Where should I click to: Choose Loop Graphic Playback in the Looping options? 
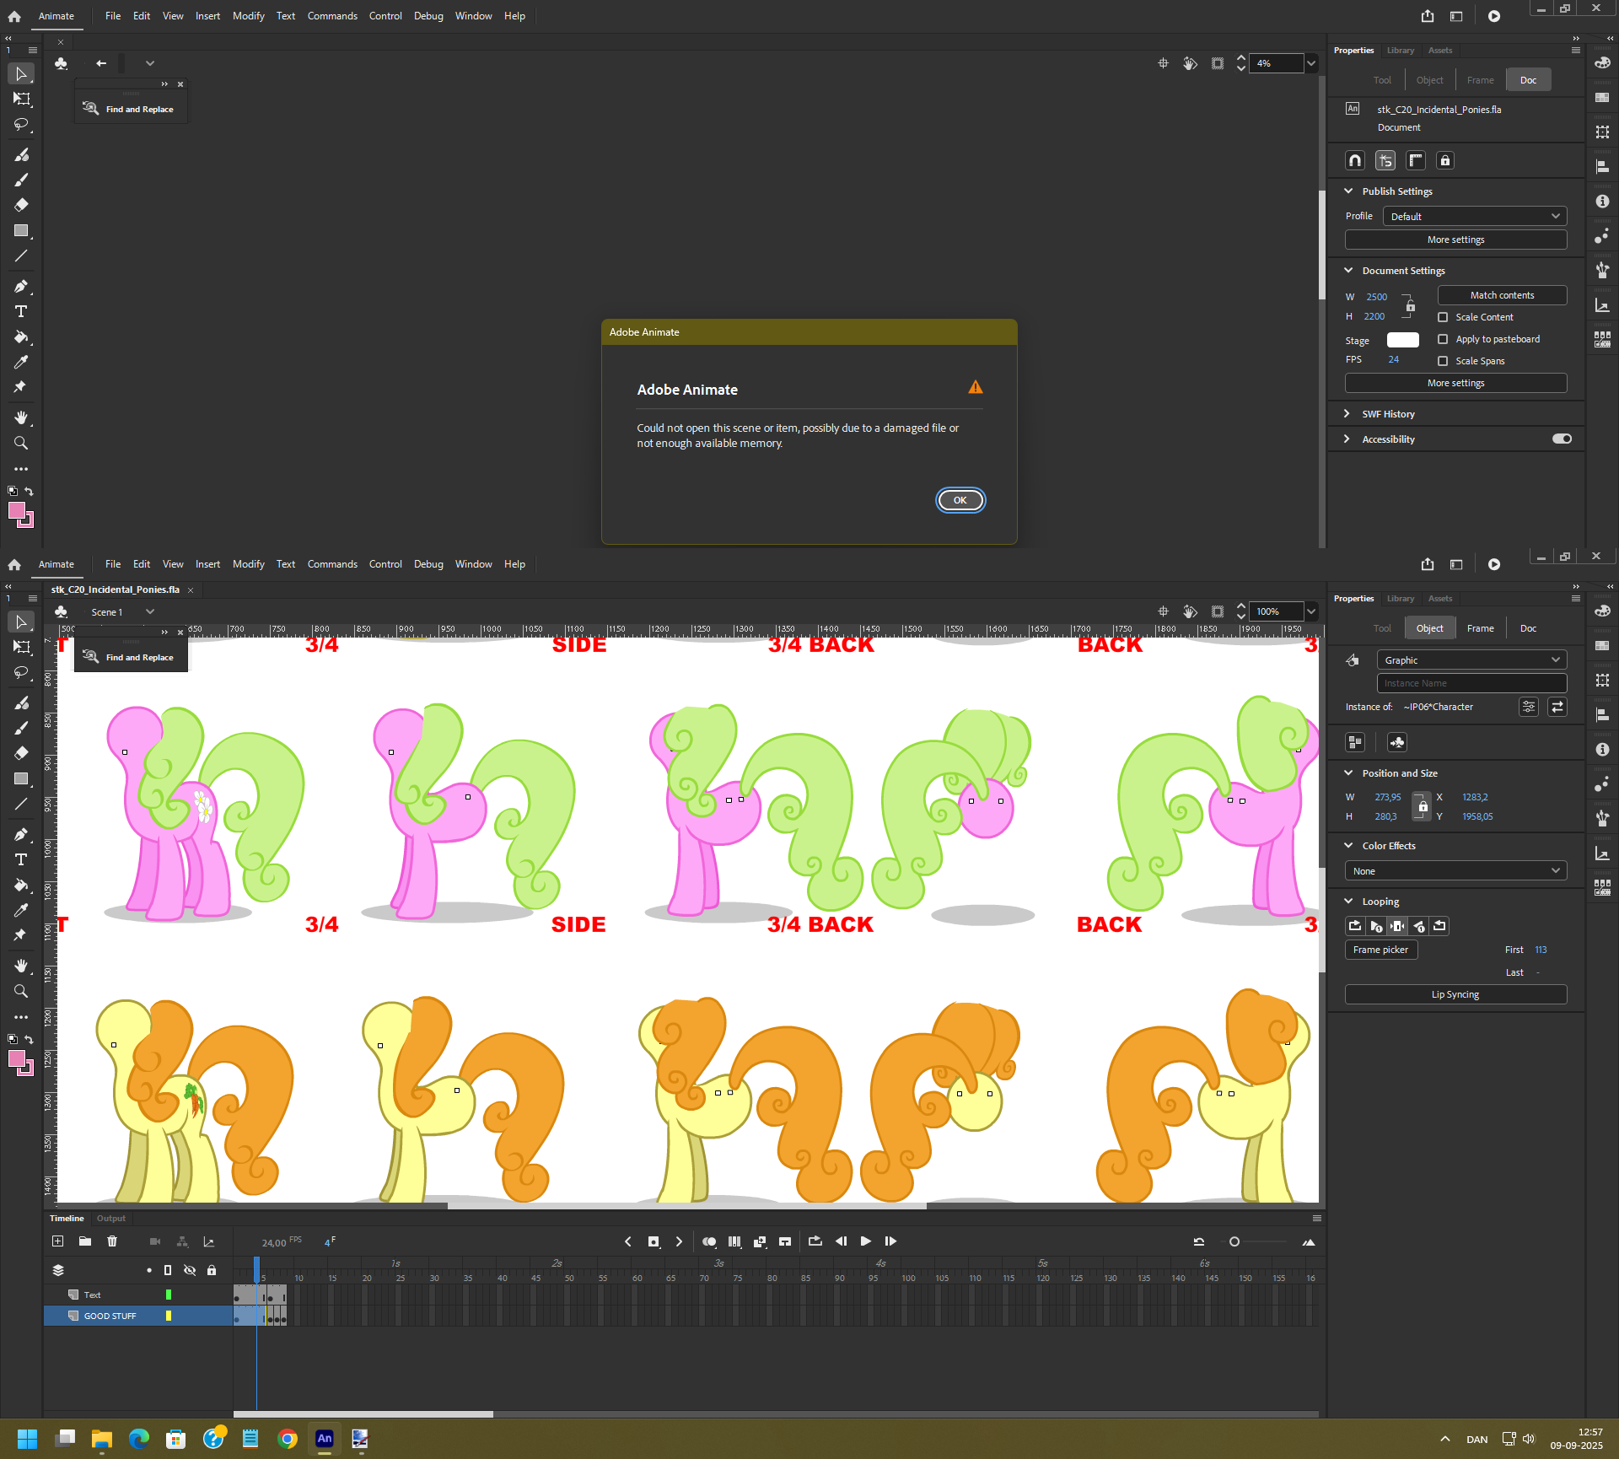coord(1355,926)
